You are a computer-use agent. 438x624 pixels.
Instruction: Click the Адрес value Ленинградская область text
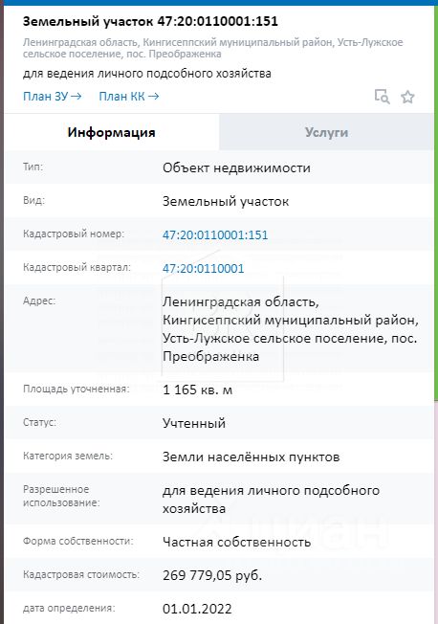pyautogui.click(x=241, y=302)
